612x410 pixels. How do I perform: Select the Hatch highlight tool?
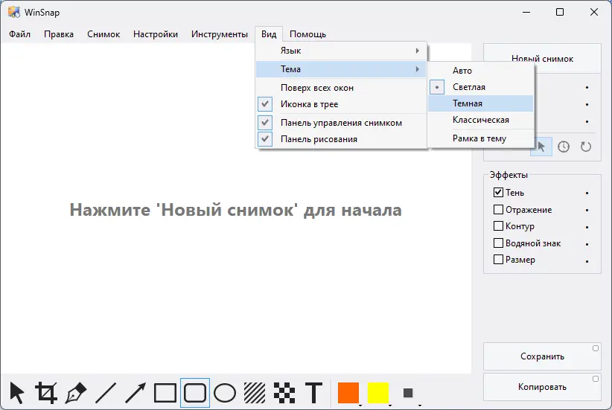(255, 392)
